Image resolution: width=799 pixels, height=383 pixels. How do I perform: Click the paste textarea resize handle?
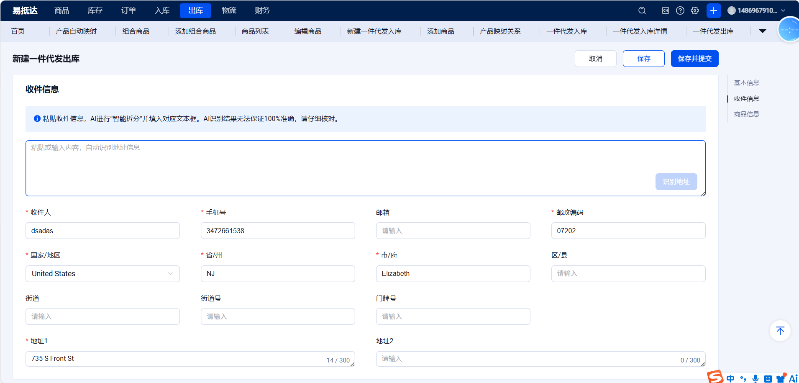(x=703, y=194)
